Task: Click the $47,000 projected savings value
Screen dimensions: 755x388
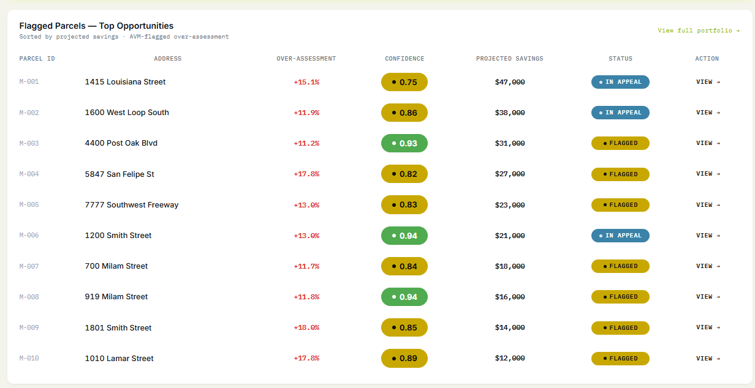Action: click(x=510, y=82)
